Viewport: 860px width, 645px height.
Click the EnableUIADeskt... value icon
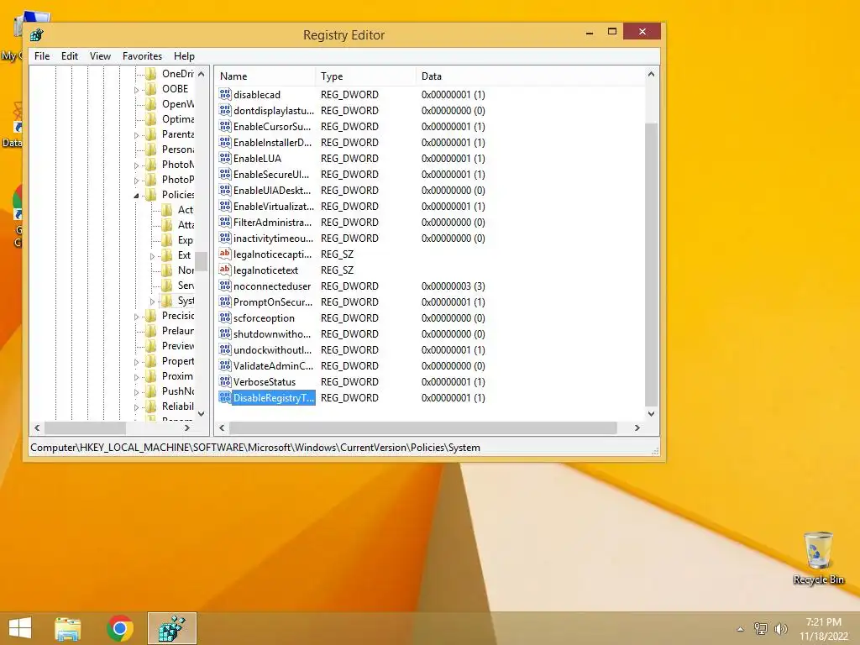tap(225, 190)
